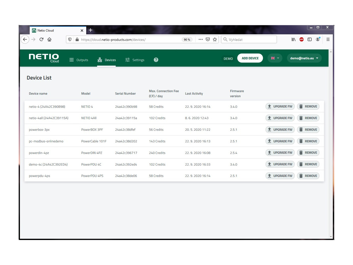Remove the pc-modbus-onlinedemo device
The width and height of the screenshot is (353, 265).
(x=308, y=141)
